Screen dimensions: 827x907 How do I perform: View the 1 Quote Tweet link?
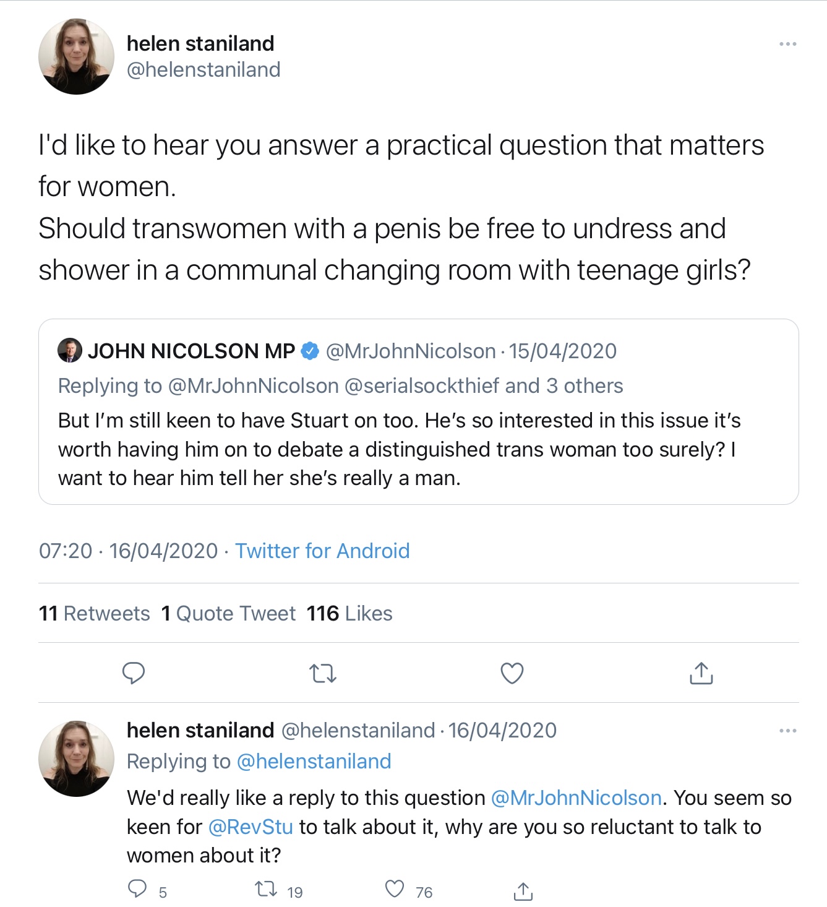pyautogui.click(x=228, y=613)
